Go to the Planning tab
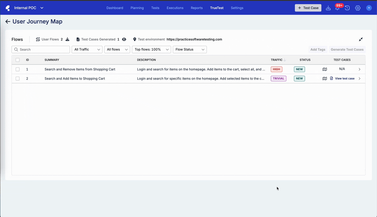 click(x=137, y=8)
